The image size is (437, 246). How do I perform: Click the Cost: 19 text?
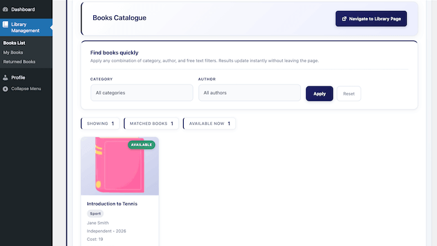point(95,239)
